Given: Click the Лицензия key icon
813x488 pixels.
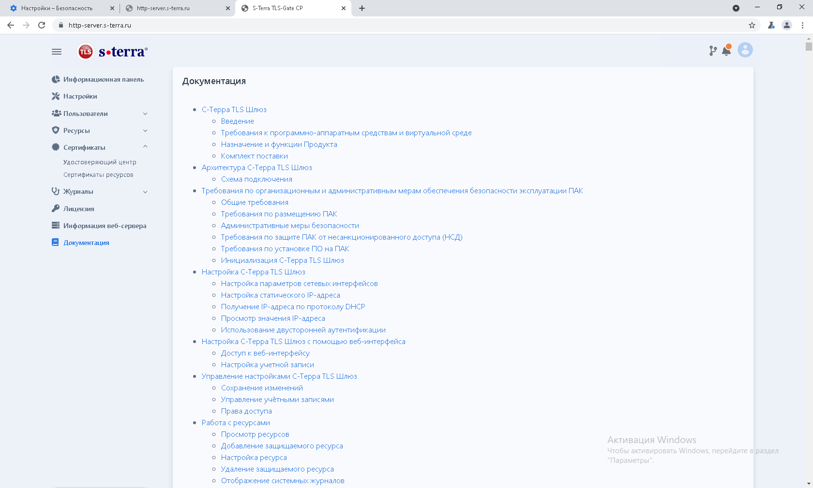Looking at the screenshot, I should 56,209.
